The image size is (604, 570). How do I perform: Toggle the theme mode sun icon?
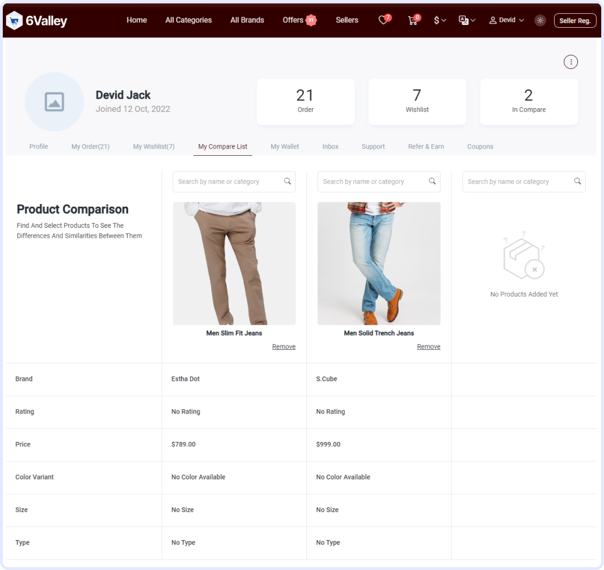[x=540, y=21]
